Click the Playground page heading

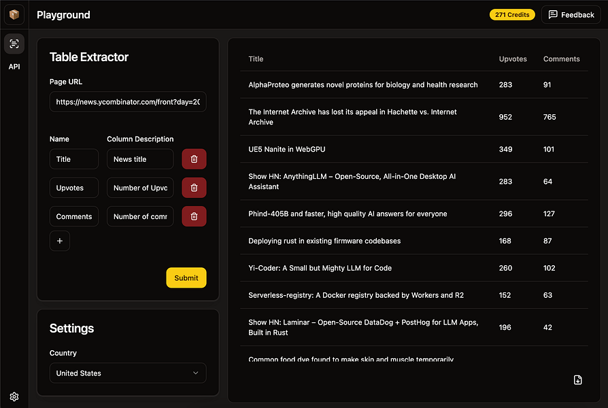tap(64, 15)
